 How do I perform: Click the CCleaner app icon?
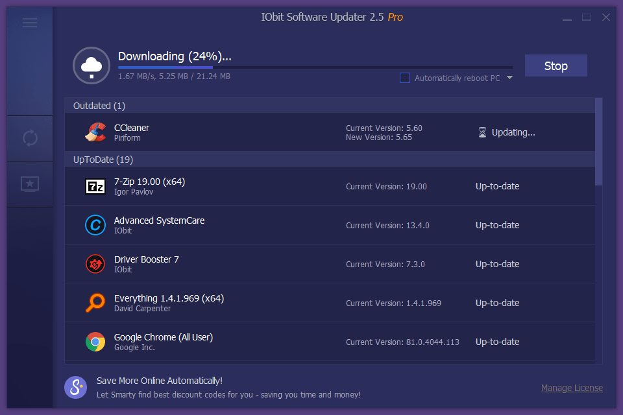click(x=95, y=132)
